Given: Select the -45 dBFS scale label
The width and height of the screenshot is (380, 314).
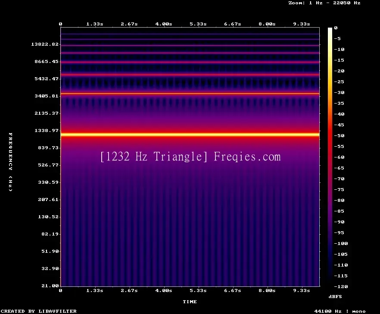Looking at the screenshot, I should pos(339,125).
